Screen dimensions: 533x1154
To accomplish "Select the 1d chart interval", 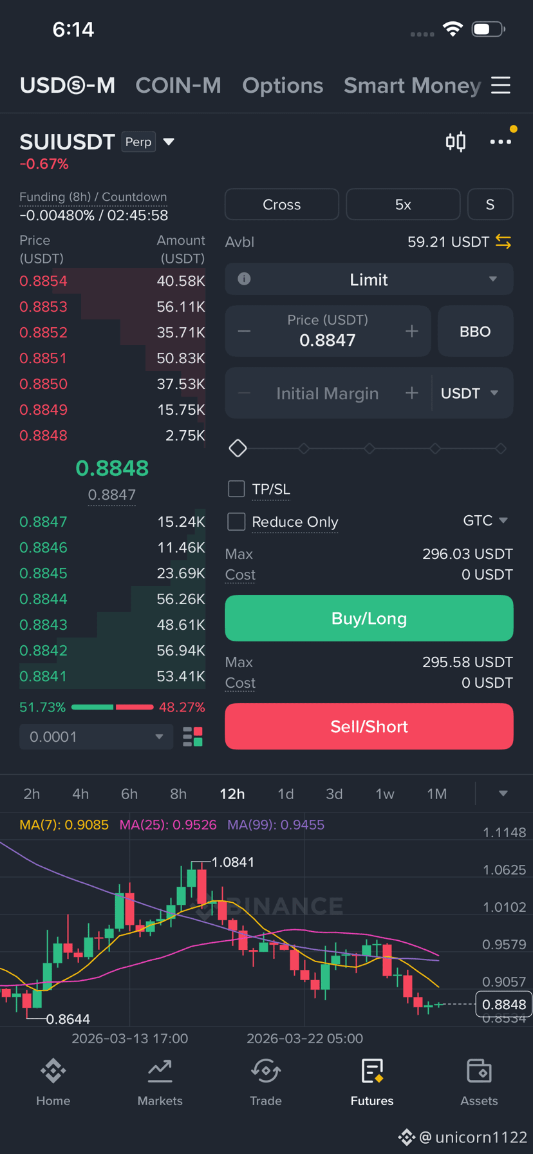I will (x=286, y=794).
